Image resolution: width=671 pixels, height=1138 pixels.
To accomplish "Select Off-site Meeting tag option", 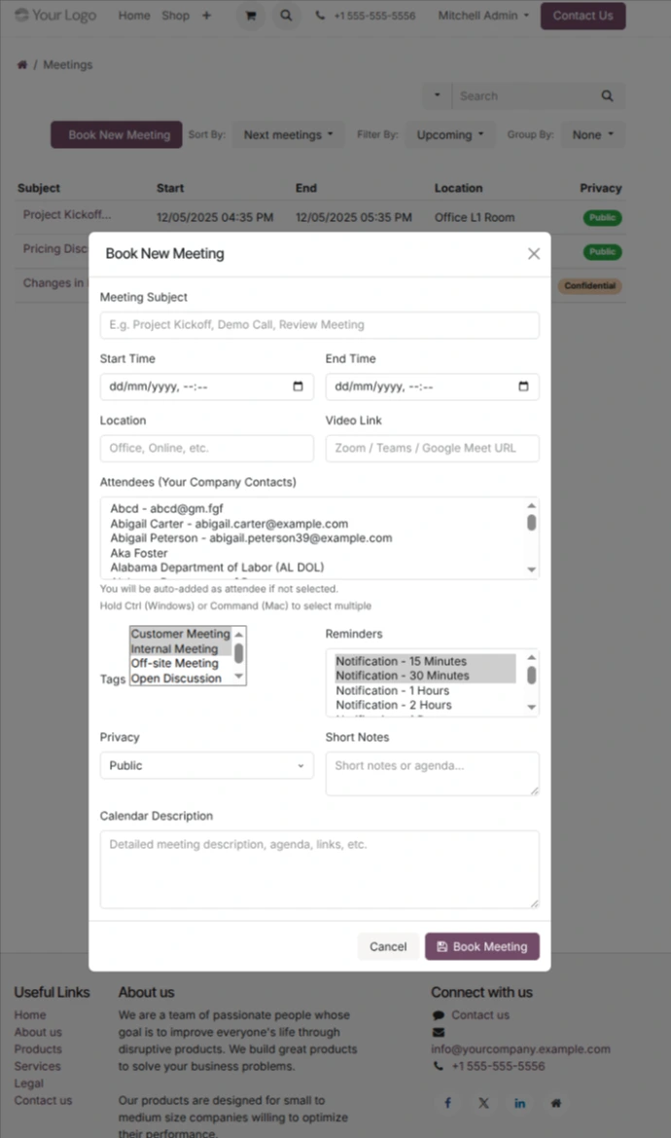I will click(x=174, y=664).
